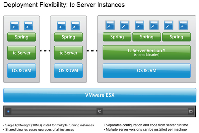
Task: Click the sixth application icon in the shared-binaries VM box
Action: pos(183,25)
